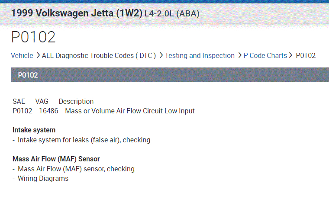Select the 1999 Volkswagen Jetta (1W2) title
The height and width of the screenshot is (199, 329).
(x=76, y=13)
